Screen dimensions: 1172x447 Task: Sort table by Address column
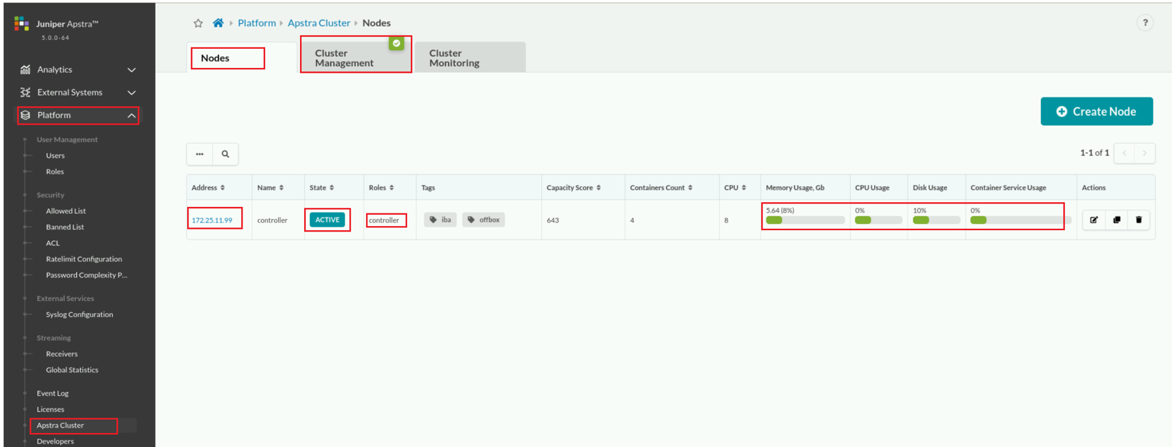pyautogui.click(x=208, y=187)
